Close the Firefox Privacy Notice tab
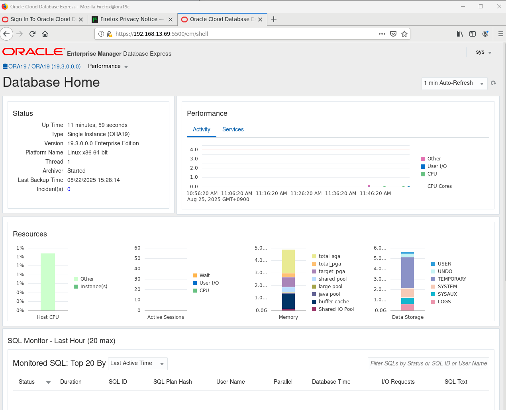506x410 pixels. [171, 19]
